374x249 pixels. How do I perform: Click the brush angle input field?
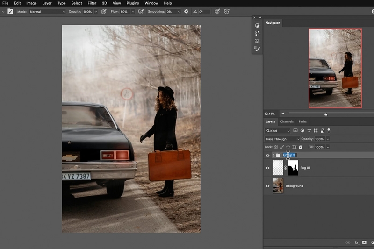[204, 12]
